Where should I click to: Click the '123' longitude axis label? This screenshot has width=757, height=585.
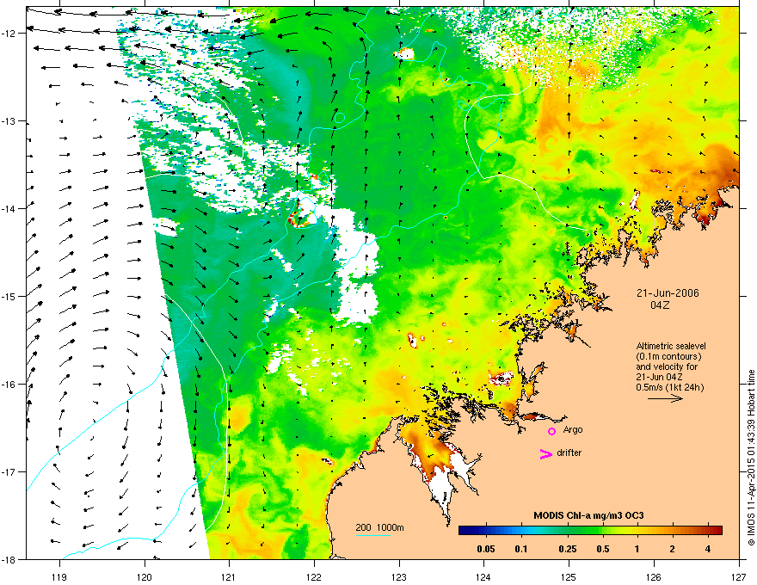pyautogui.click(x=399, y=577)
